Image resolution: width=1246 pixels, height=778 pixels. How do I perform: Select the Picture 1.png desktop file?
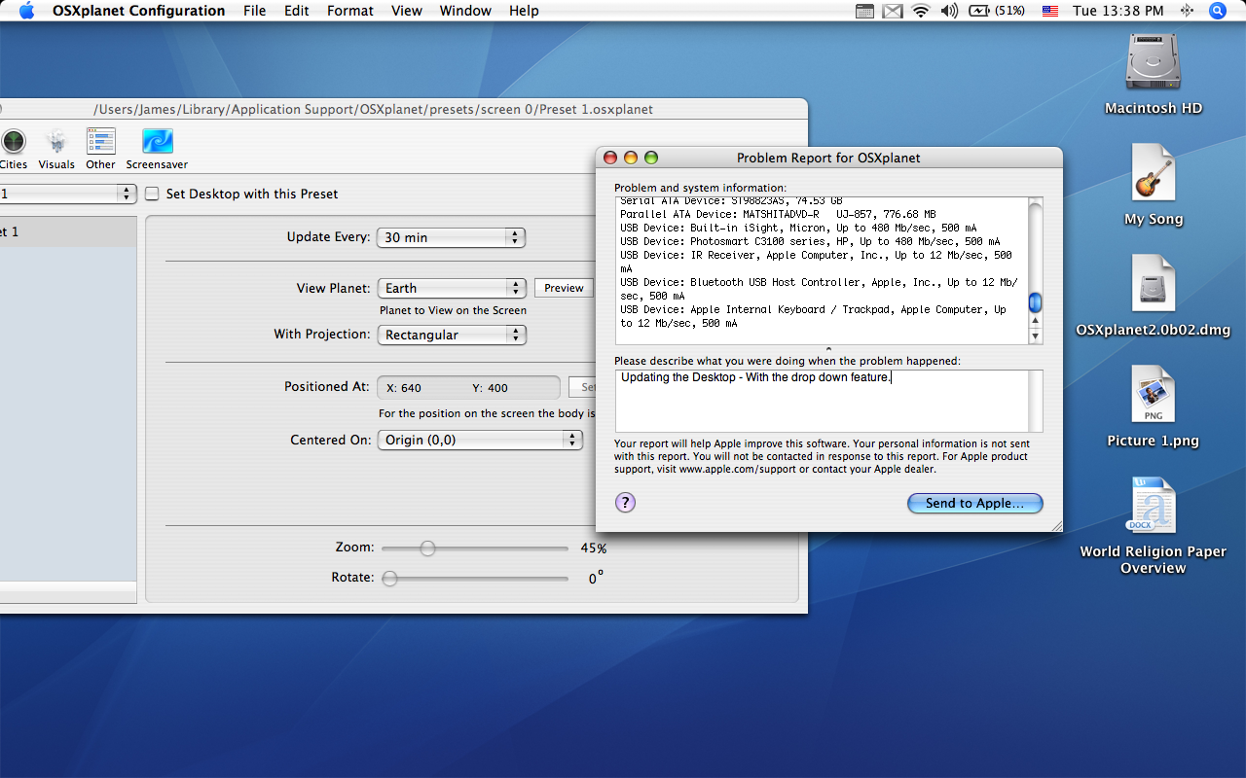[1154, 407]
